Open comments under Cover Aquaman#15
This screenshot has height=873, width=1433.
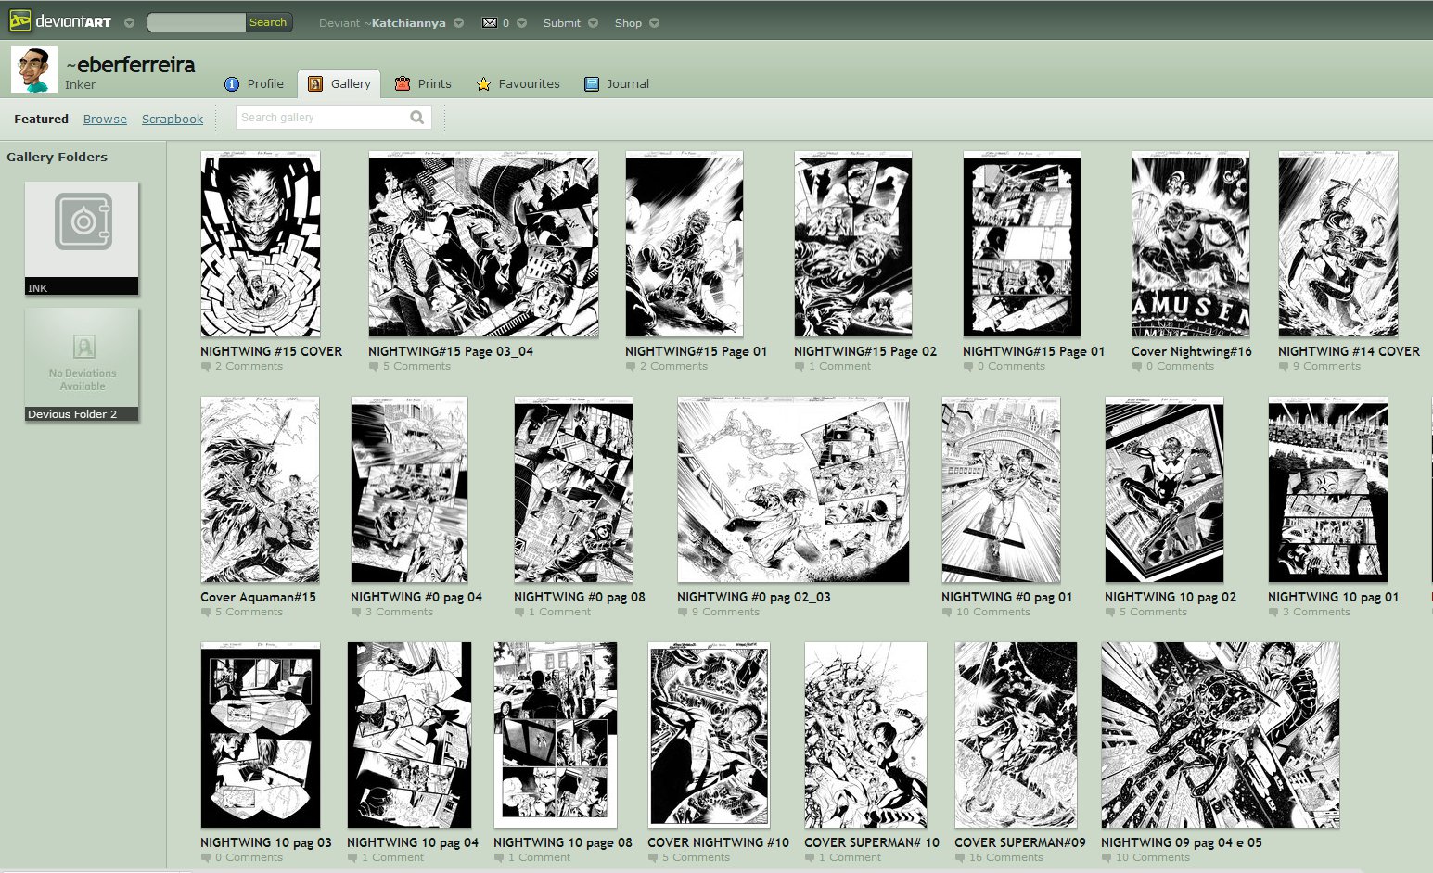tap(249, 612)
